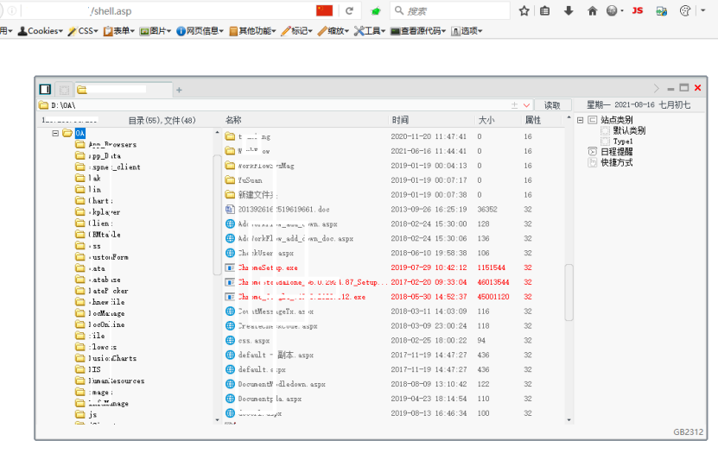The width and height of the screenshot is (718, 453).
Task: Click the doc icon for 201392616 file
Action: tap(230, 210)
